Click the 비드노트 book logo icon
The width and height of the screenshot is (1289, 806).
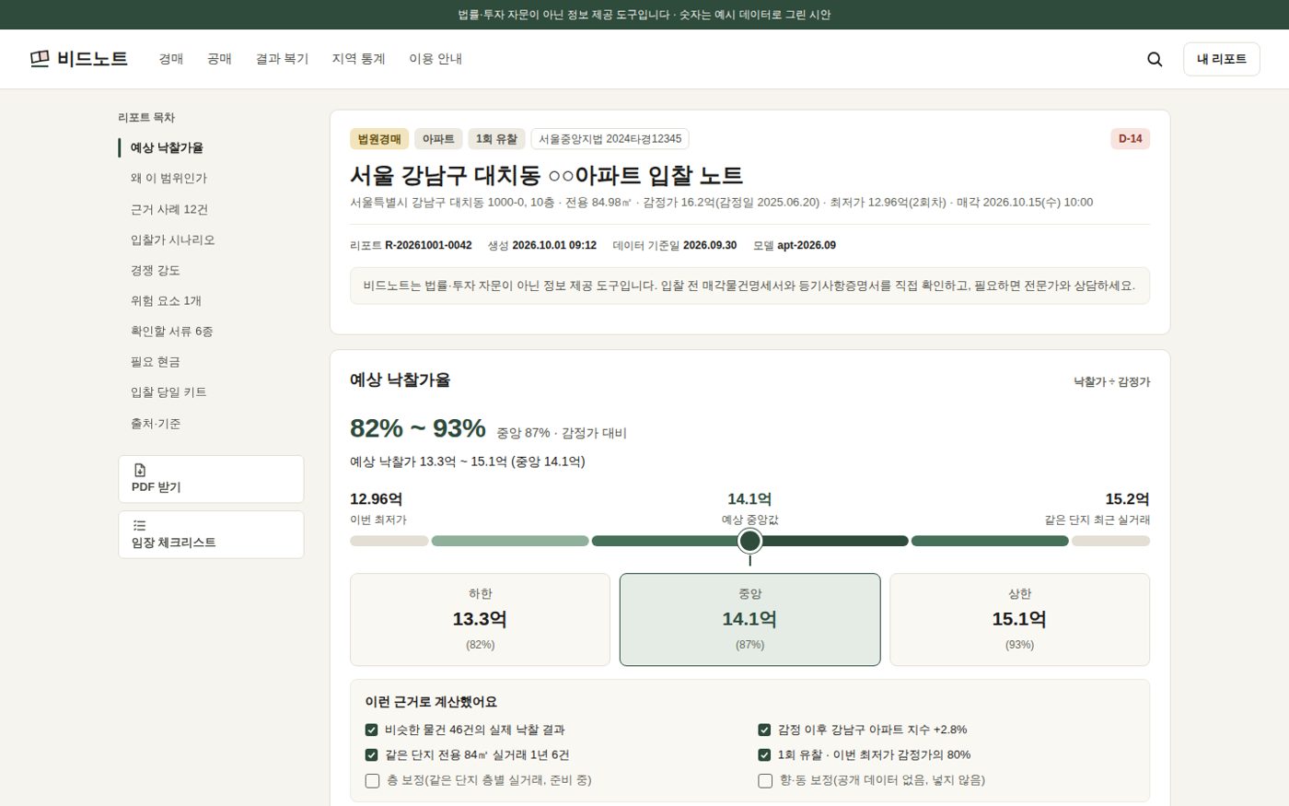tap(40, 59)
